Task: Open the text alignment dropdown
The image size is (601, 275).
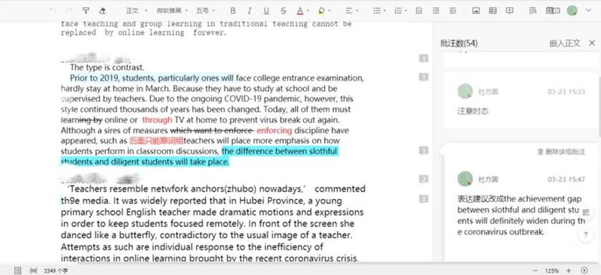Action: point(351,11)
